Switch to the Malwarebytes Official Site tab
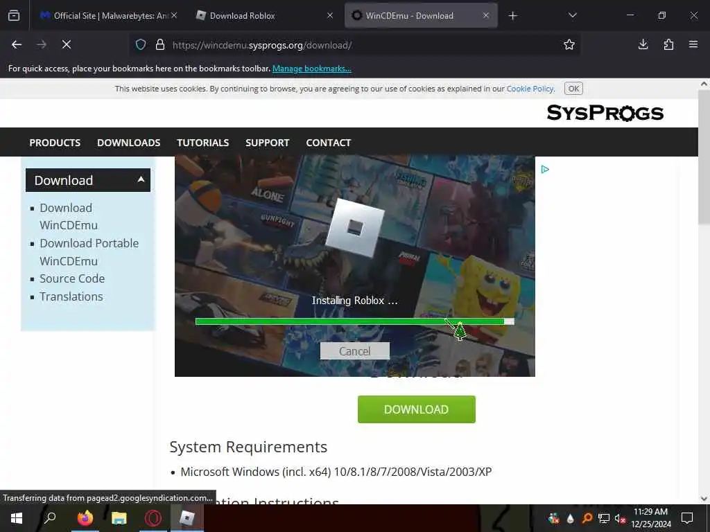Viewport: 710px width, 532px height. [x=109, y=15]
